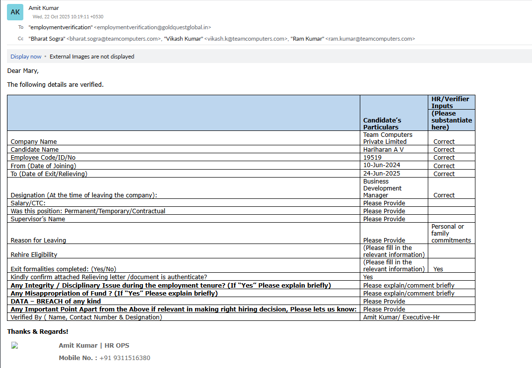Viewport: 532px width, 368px height.
Task: Click the mobile number +91 9311516380
Action: (x=125, y=358)
